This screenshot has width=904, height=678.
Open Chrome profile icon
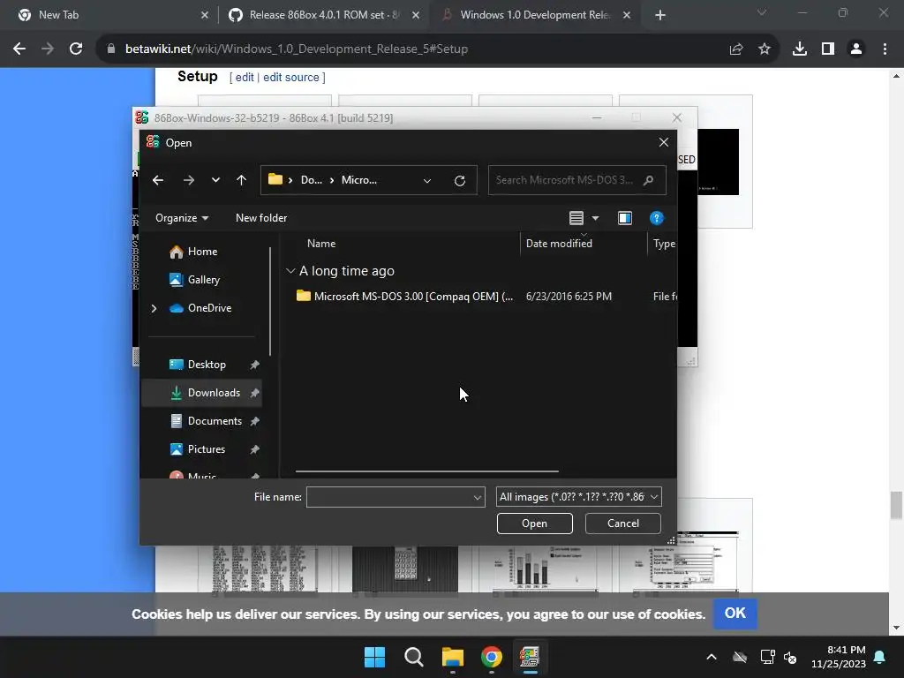click(856, 49)
